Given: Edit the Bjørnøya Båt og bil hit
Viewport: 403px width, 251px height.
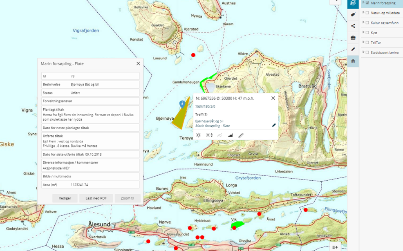Looking at the screenshot, I should [x=274, y=125].
